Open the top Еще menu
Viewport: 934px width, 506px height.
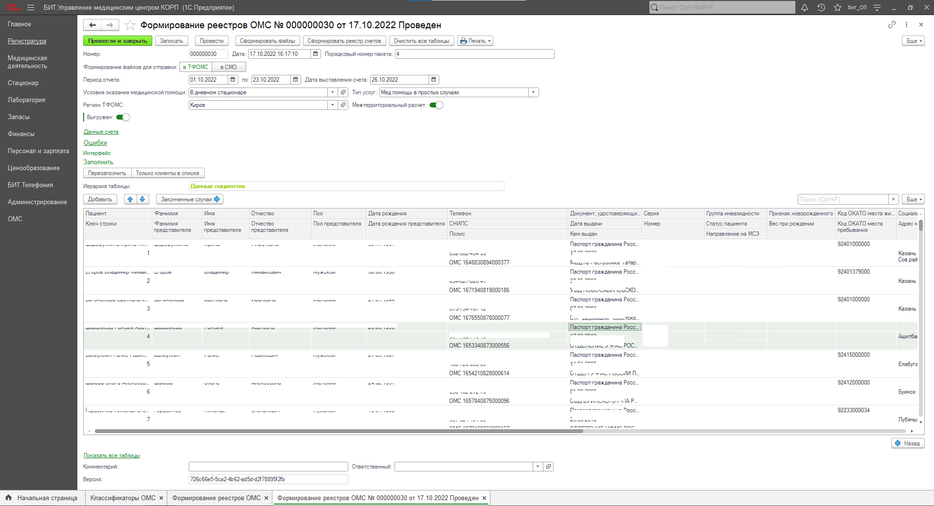tap(913, 41)
